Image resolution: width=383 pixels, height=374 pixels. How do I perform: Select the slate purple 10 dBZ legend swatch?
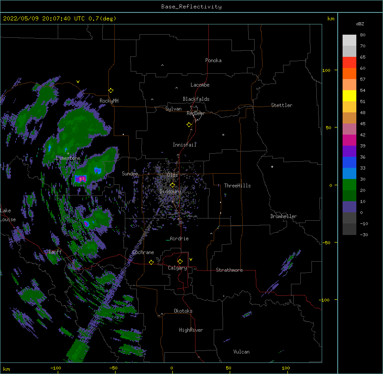click(349, 207)
